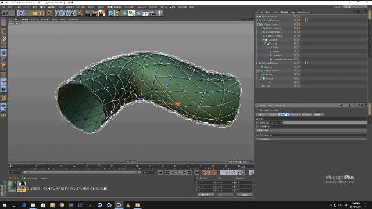The height and width of the screenshot is (209, 372).
Task: Switch to the Falloff tab
Action: pyautogui.click(x=318, y=114)
